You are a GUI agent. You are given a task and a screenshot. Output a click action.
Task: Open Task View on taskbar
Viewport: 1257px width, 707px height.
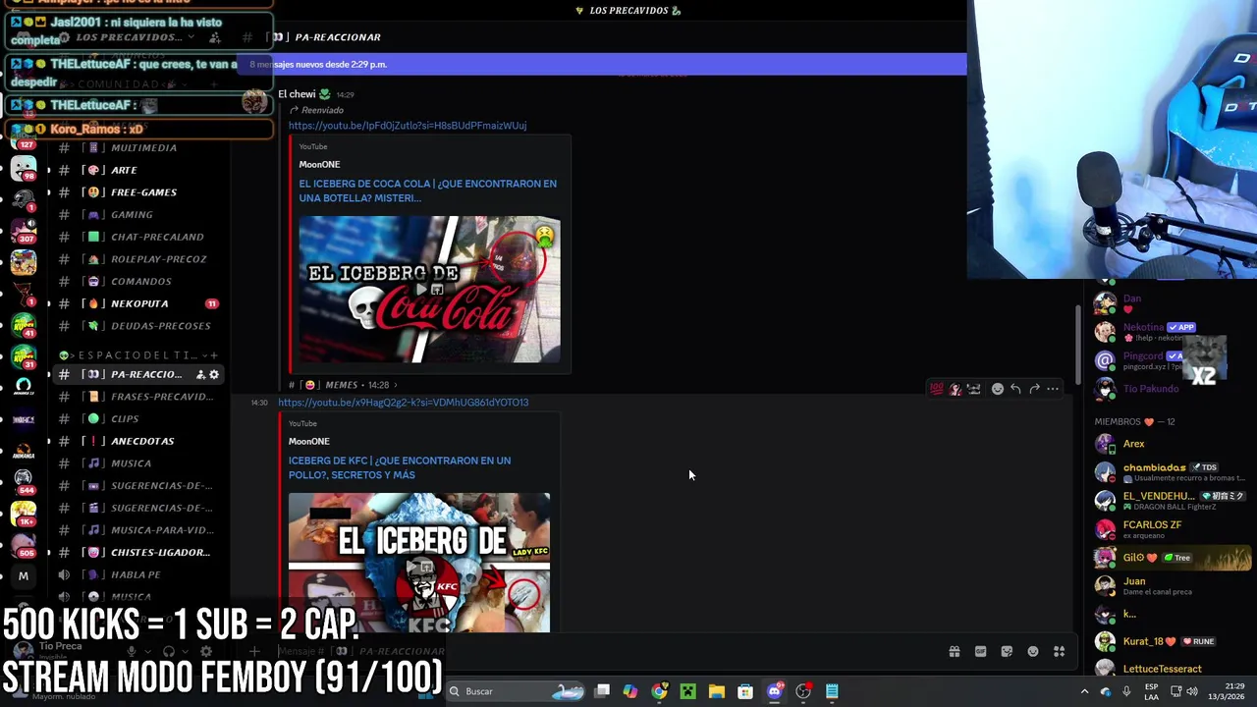click(x=602, y=691)
